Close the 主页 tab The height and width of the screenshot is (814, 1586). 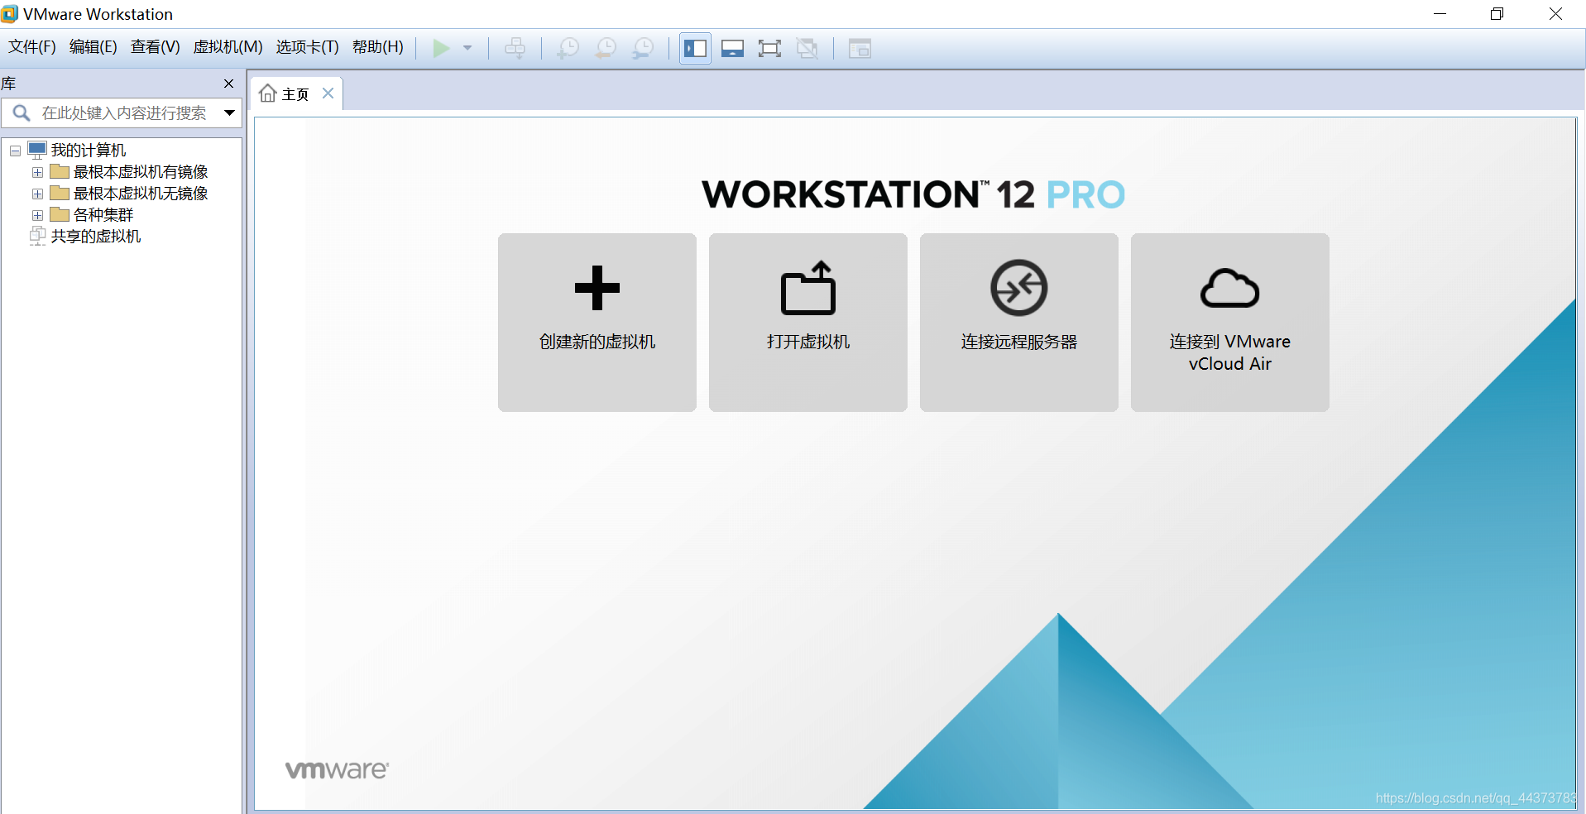tap(328, 93)
